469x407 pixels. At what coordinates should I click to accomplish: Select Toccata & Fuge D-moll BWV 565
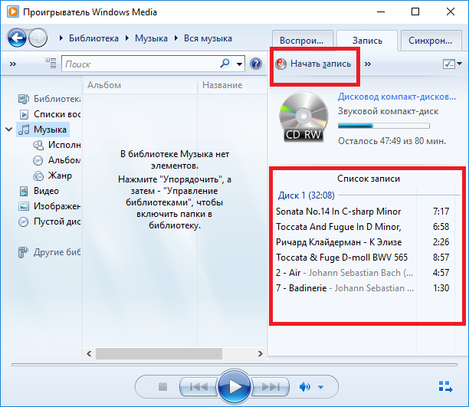point(362,257)
